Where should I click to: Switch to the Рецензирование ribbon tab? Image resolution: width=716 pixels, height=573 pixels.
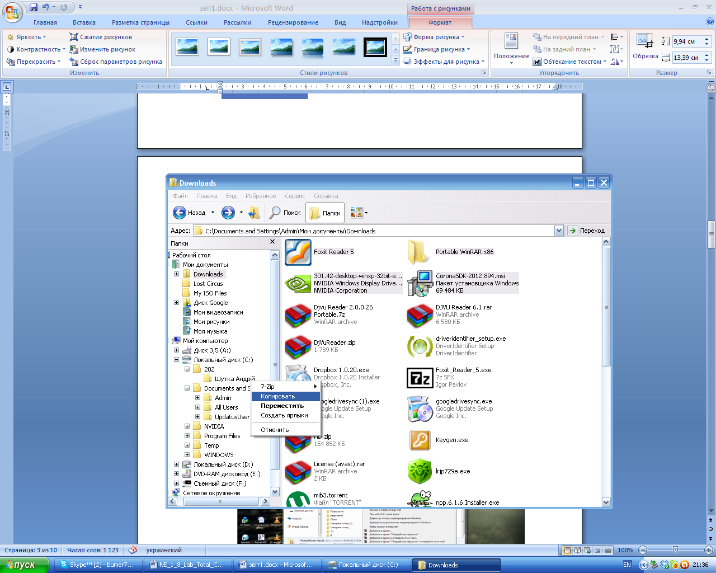click(293, 22)
